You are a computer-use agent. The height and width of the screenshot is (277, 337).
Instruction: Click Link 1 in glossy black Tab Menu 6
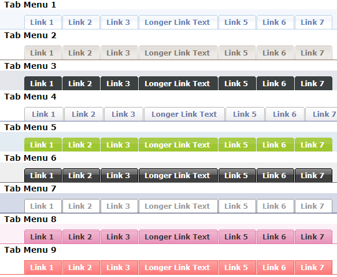[x=43, y=175]
